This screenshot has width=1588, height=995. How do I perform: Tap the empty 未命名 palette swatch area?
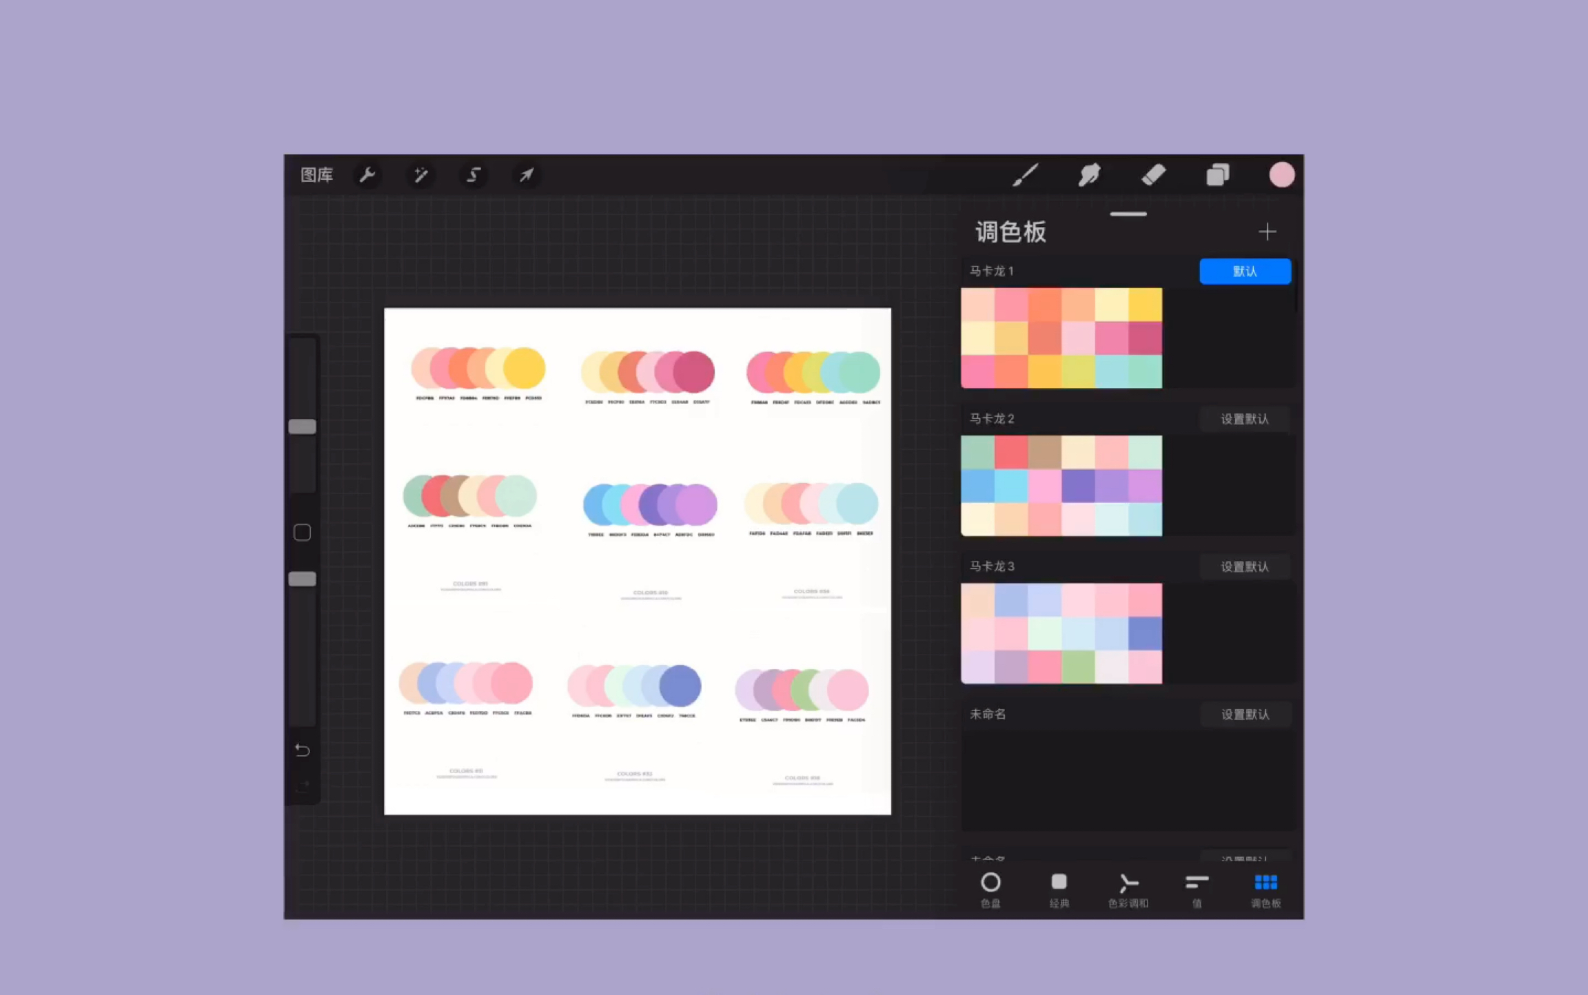click(1128, 781)
